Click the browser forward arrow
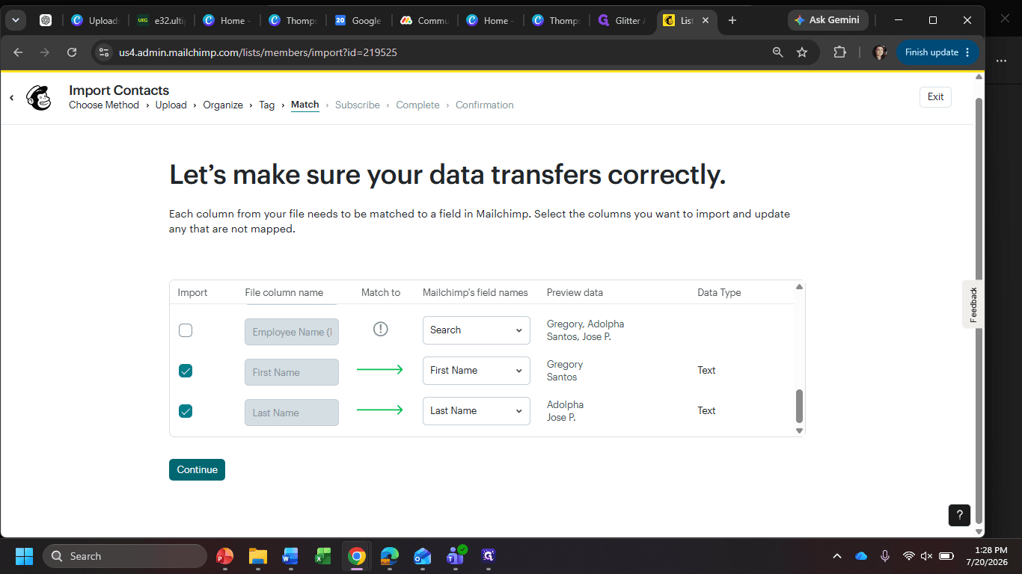Viewport: 1022px width, 574px height. tap(45, 52)
